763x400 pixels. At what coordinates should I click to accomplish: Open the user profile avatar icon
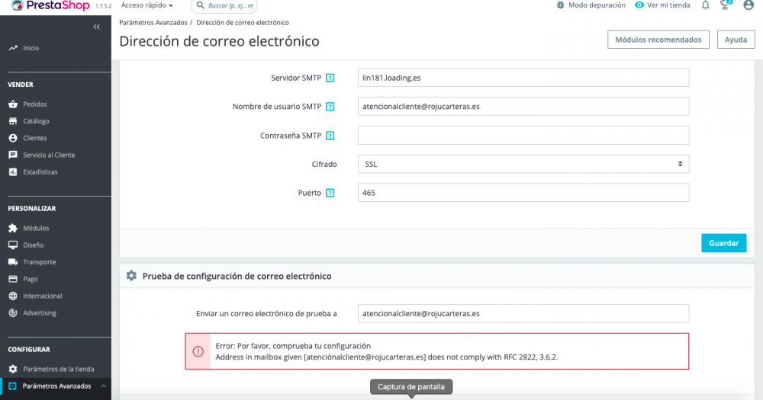click(x=749, y=5)
